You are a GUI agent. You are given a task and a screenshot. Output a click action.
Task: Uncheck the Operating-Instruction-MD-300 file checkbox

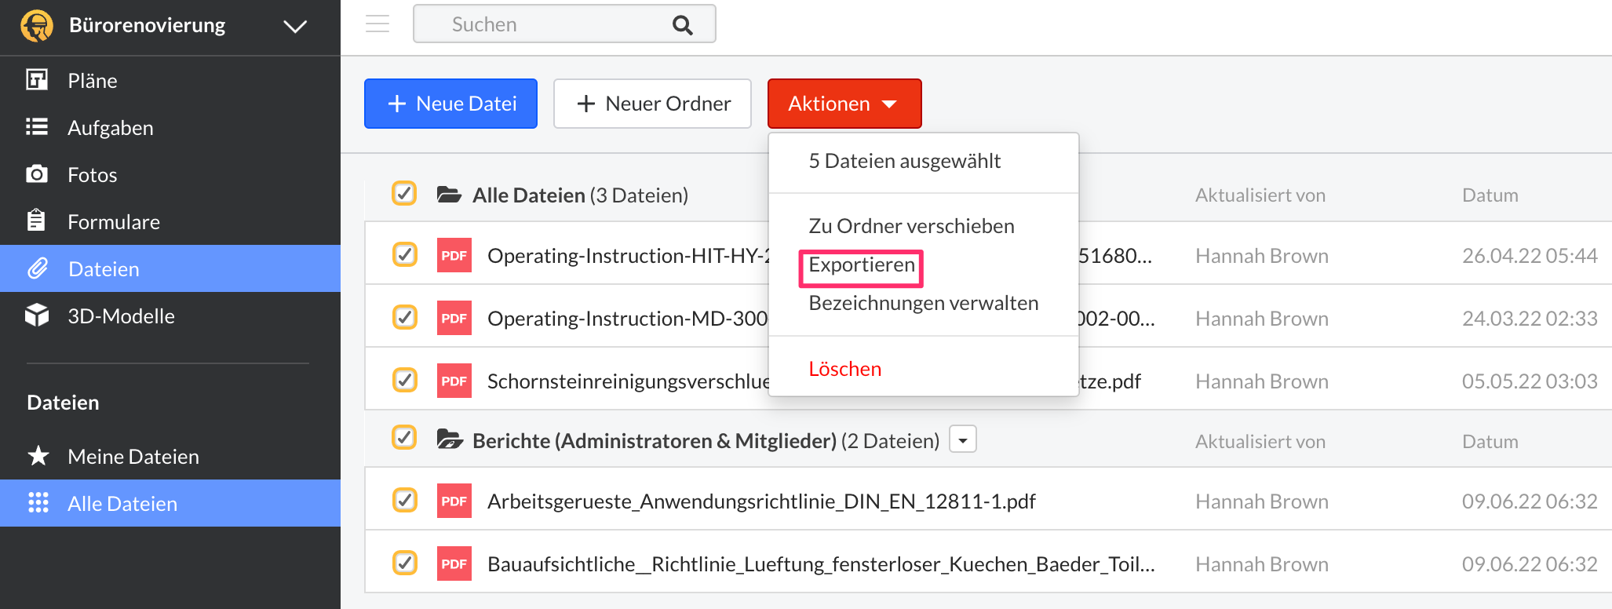[x=404, y=317]
